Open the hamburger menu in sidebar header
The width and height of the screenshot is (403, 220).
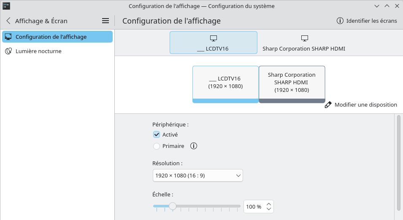tap(105, 21)
